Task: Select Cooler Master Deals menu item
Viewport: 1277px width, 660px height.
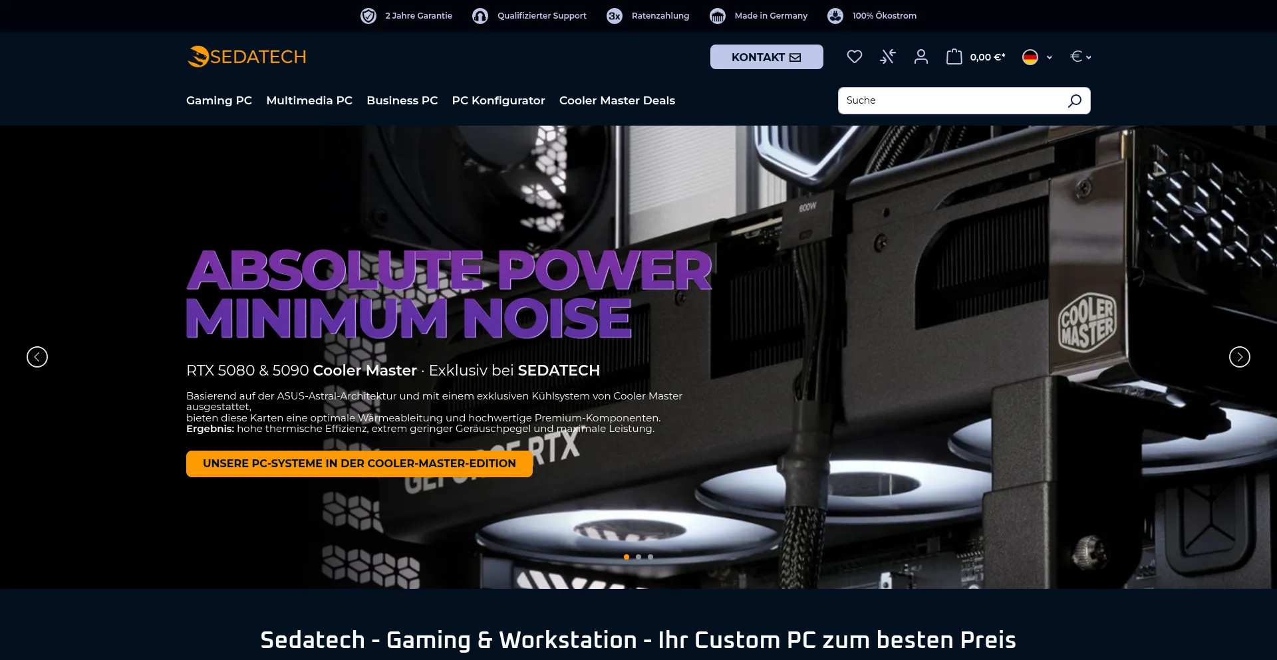Action: point(617,100)
